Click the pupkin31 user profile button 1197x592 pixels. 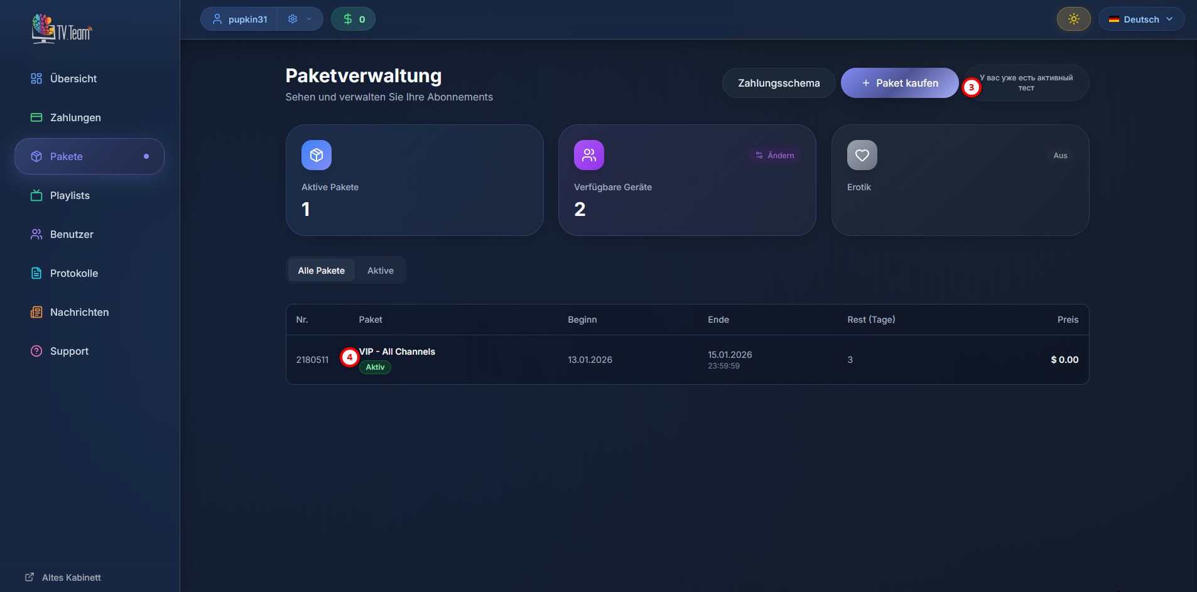click(x=240, y=19)
